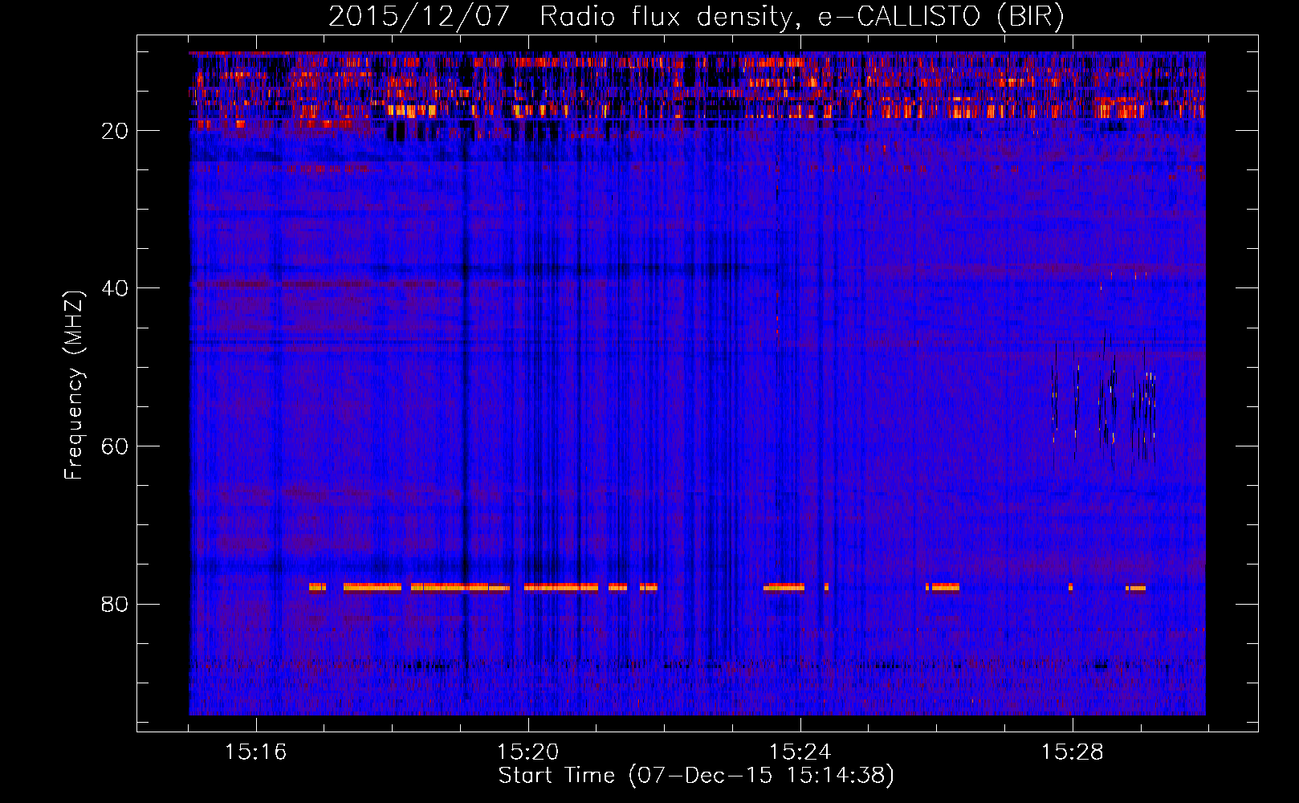1299x803 pixels.
Task: Click the '15:28' time tick label
Action: click(x=1073, y=752)
